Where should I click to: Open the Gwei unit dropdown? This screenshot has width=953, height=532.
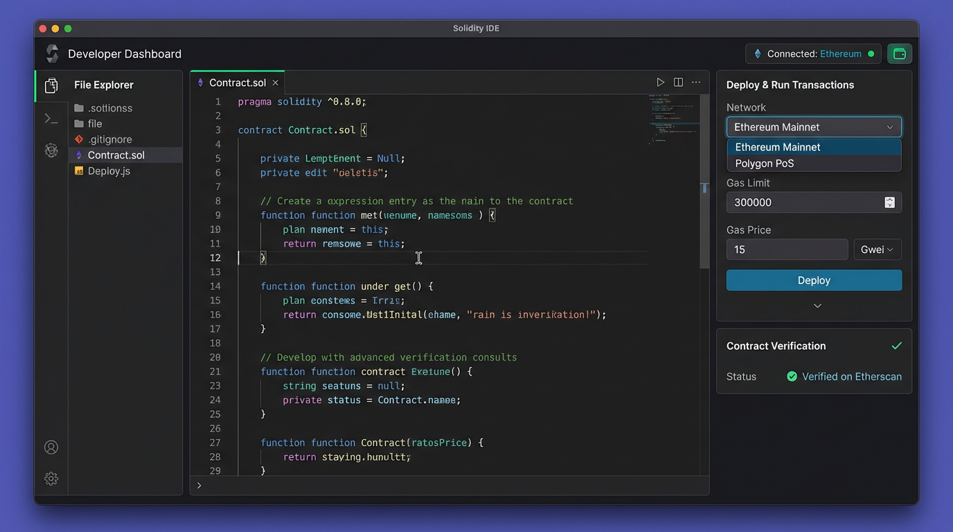pyautogui.click(x=878, y=249)
